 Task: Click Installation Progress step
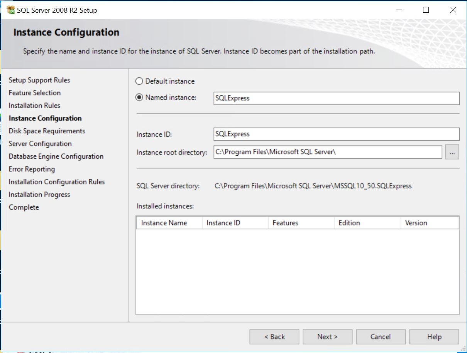[x=39, y=195]
